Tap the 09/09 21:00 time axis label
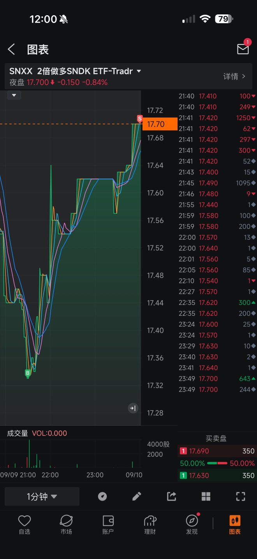The width and height of the screenshot is (257, 559). point(18,475)
